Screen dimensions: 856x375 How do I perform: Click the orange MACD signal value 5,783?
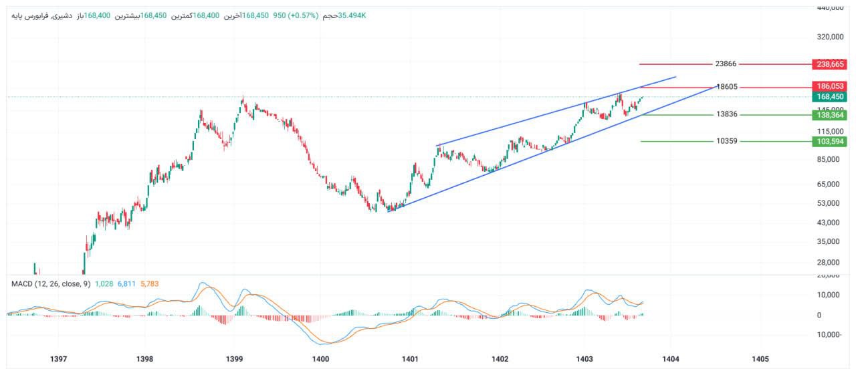pos(148,284)
